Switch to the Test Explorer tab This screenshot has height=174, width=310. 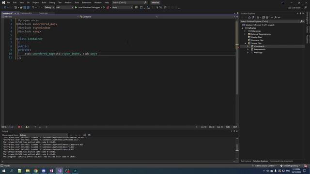point(246,161)
